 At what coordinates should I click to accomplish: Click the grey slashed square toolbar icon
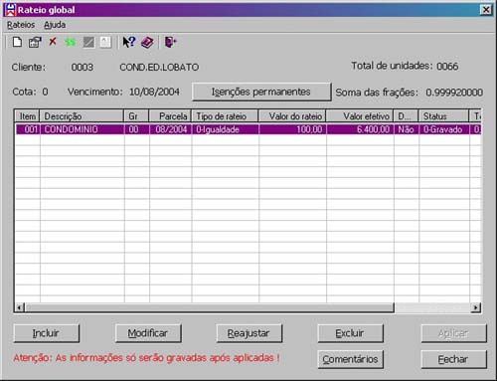(x=88, y=43)
